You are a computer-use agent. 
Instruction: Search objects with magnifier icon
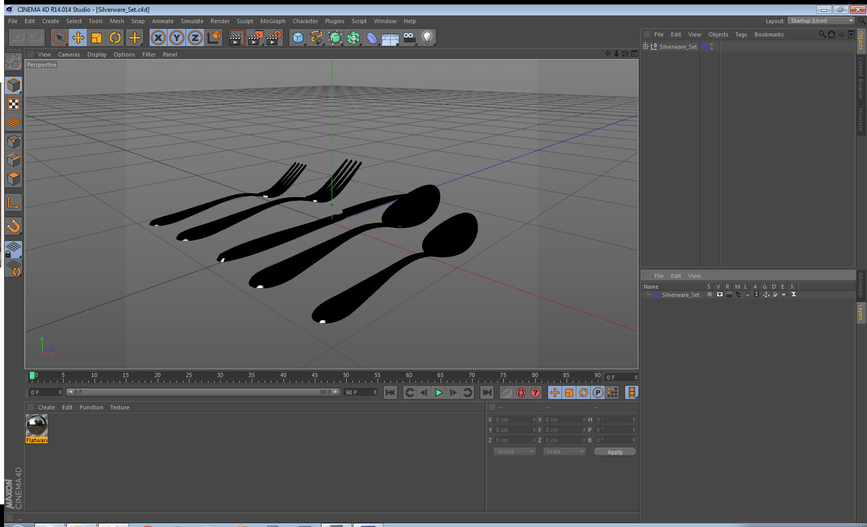(x=822, y=34)
